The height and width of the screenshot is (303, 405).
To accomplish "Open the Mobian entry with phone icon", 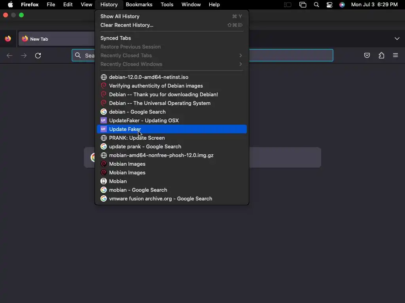I will coord(172,181).
